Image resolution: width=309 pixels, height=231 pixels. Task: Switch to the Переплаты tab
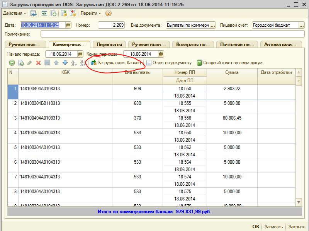coord(109,44)
